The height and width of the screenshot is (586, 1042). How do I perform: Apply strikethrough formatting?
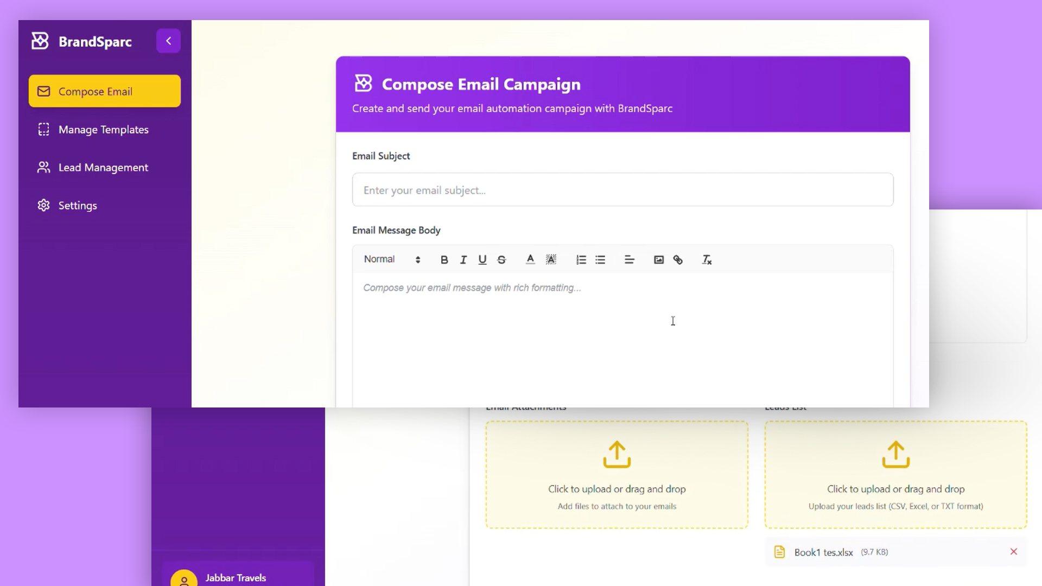click(501, 259)
